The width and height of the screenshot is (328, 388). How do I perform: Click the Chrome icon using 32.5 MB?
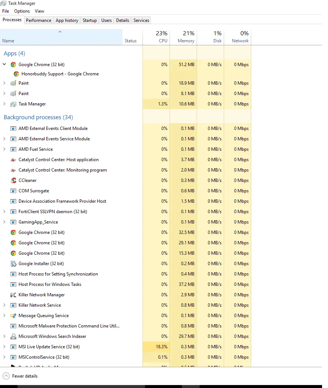[x=13, y=232]
